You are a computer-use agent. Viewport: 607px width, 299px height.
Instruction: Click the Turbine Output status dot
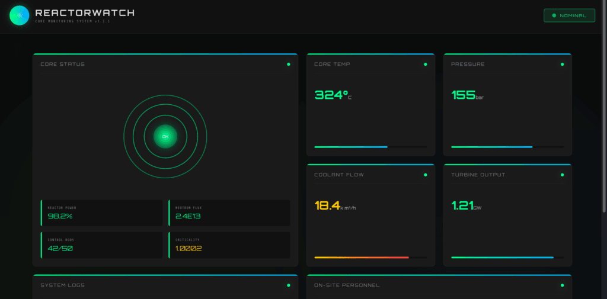pos(562,175)
